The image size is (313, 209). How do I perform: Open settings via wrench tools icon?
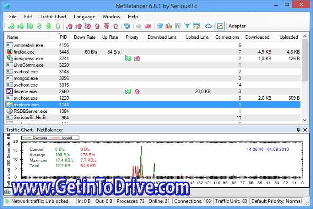click(x=178, y=26)
